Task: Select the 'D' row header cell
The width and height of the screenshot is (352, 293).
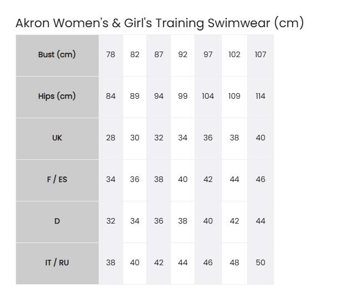Action: tap(57, 221)
